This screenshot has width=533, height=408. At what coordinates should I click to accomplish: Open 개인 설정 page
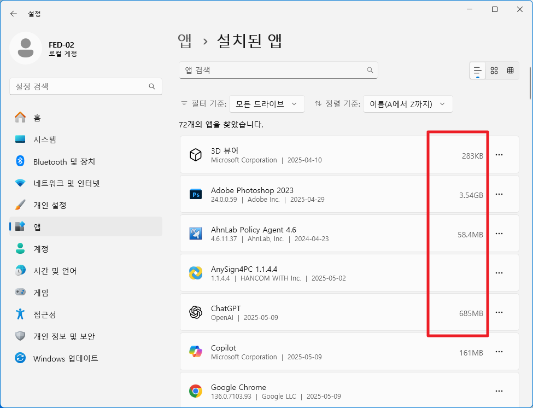click(86, 205)
